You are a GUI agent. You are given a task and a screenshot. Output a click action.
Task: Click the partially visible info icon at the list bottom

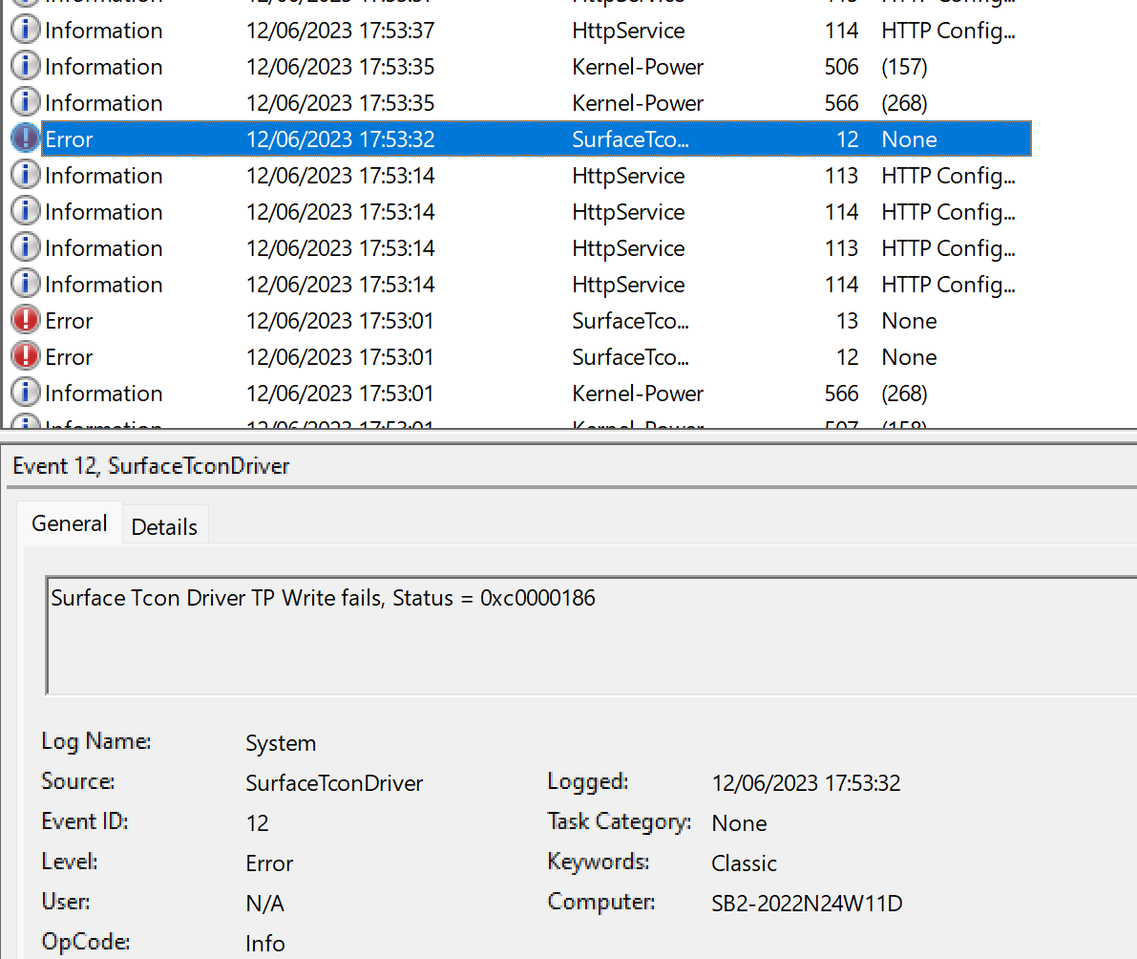pyautogui.click(x=25, y=423)
